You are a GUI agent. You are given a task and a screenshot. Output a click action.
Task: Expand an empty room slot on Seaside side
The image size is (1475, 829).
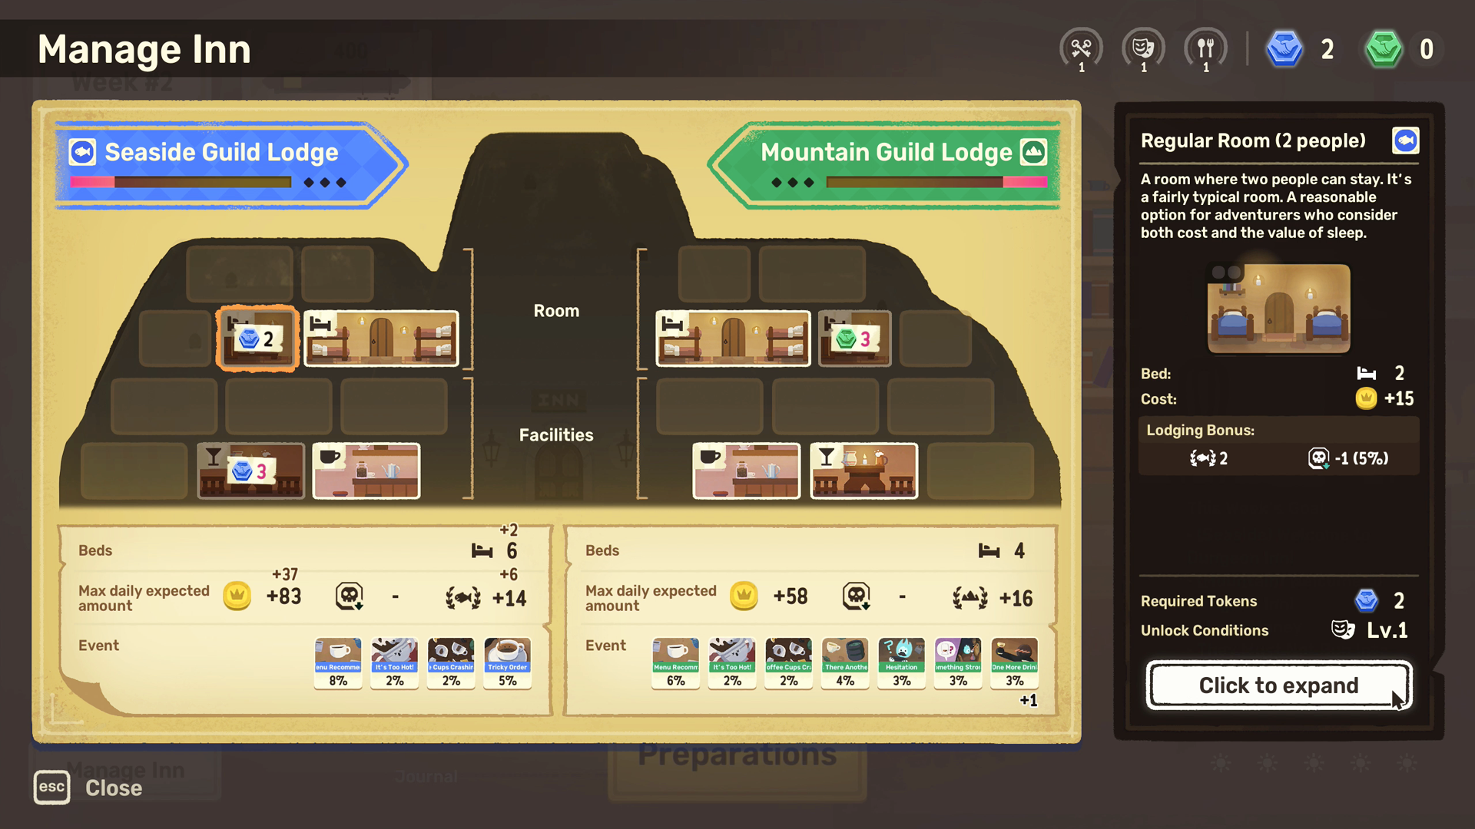point(239,274)
